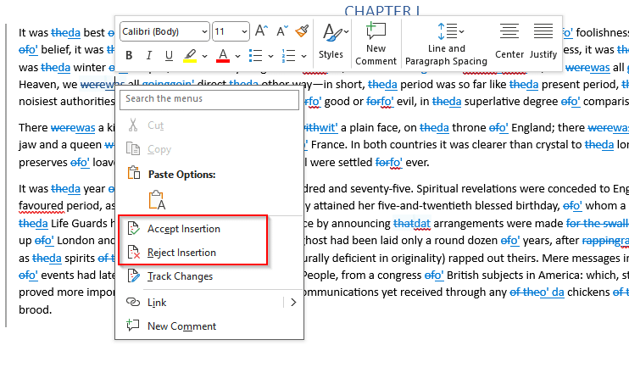Expand Link submenu arrow
Screen dimensions: 629x373
(x=293, y=303)
